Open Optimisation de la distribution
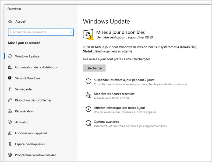 [37, 67]
